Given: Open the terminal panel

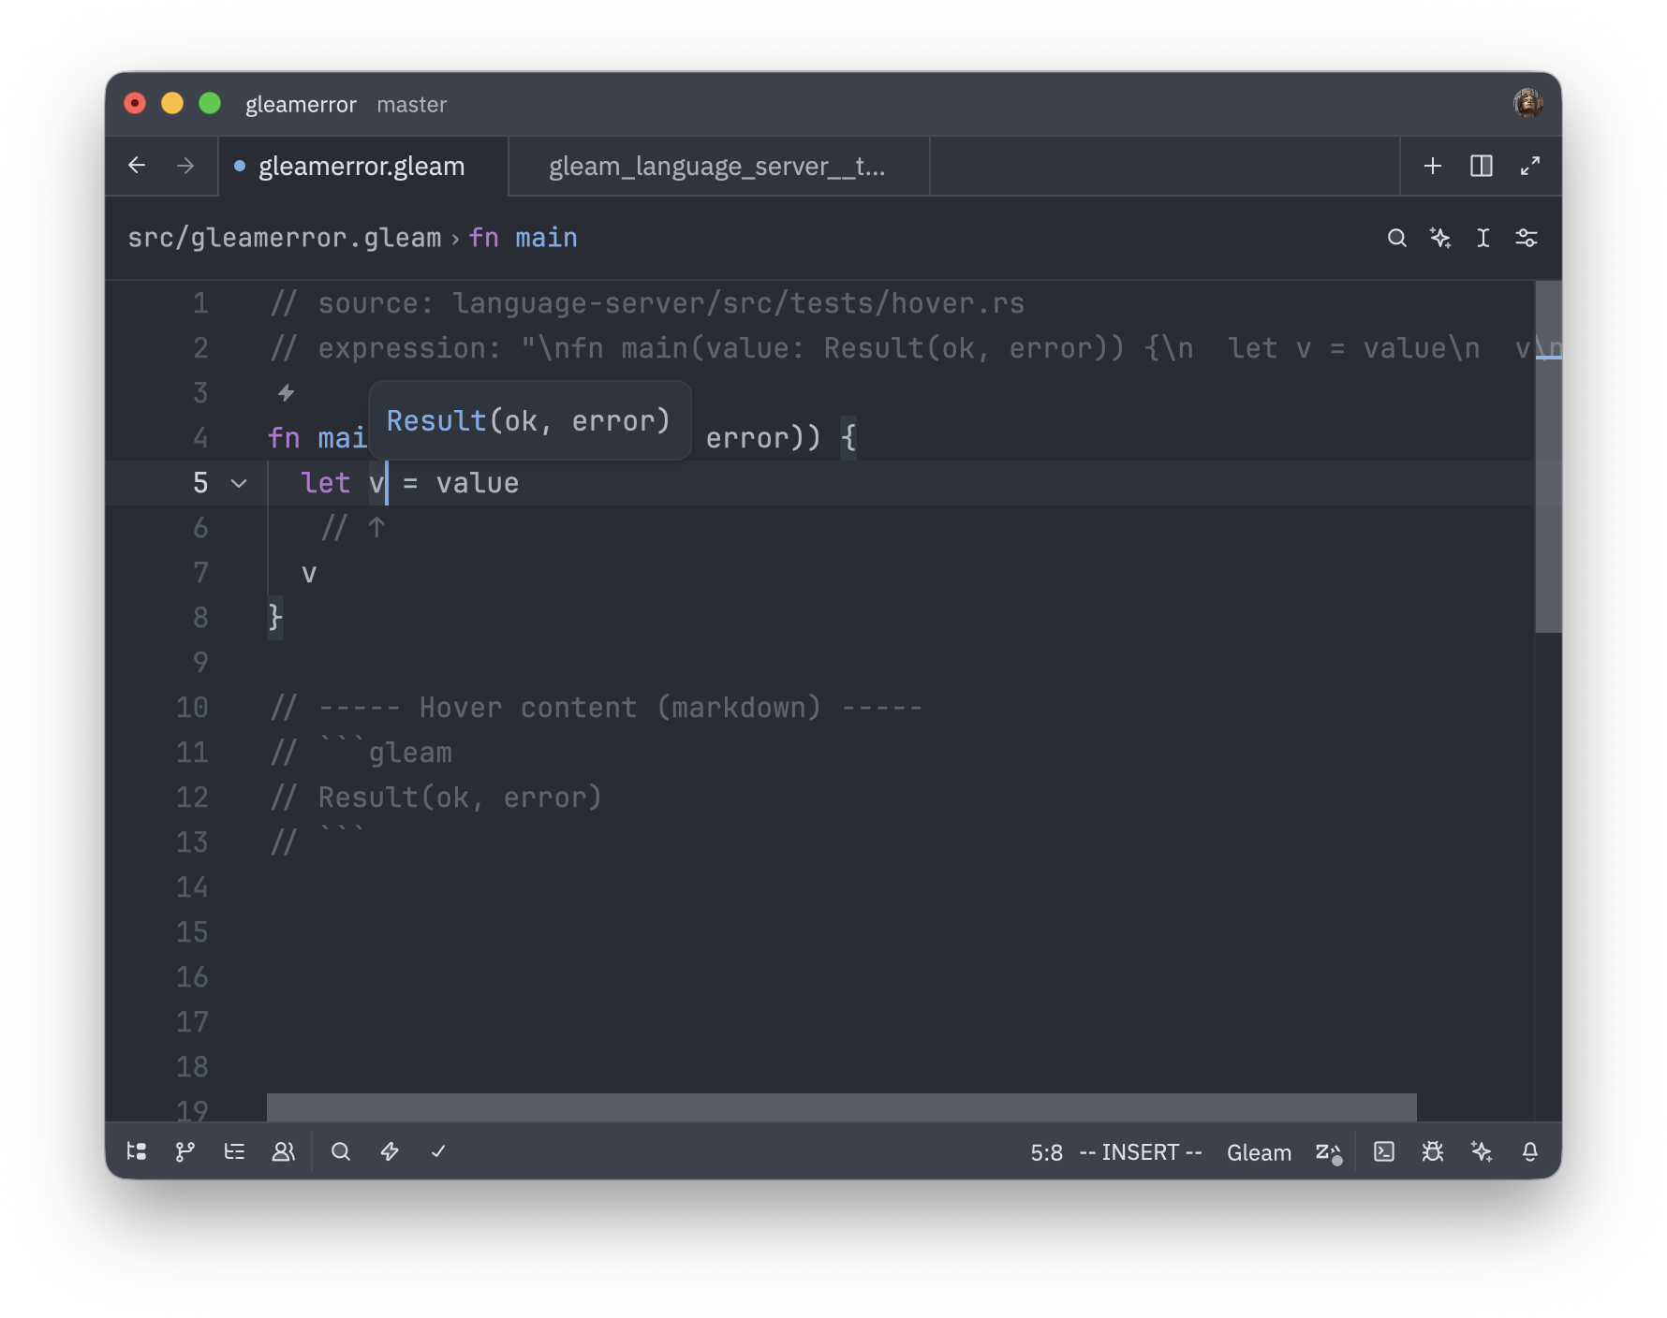Looking at the screenshot, I should 1383,1151.
